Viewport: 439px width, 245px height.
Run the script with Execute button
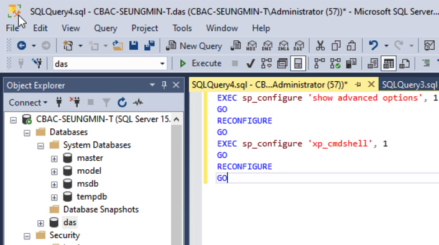200,63
